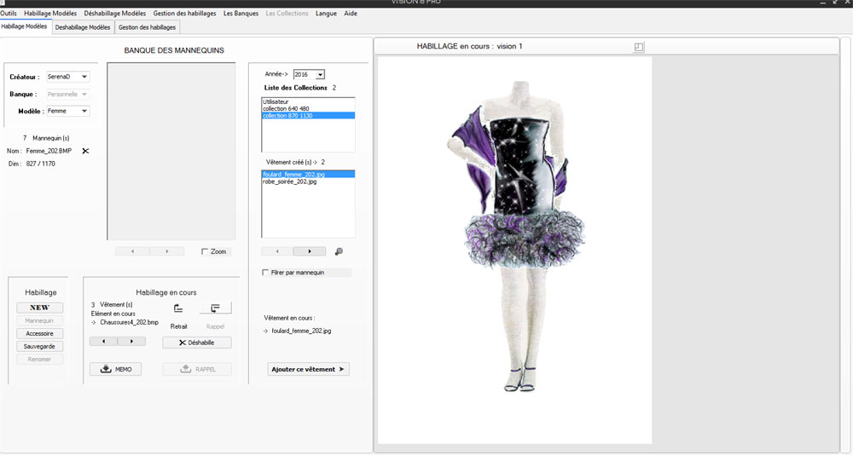Viewport: 853px width, 455px height.
Task: Go to next element in Habillage en cours
Action: click(131, 341)
